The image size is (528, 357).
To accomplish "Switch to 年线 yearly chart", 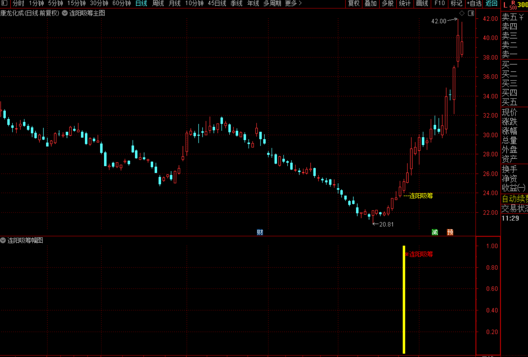I will 253,3.
